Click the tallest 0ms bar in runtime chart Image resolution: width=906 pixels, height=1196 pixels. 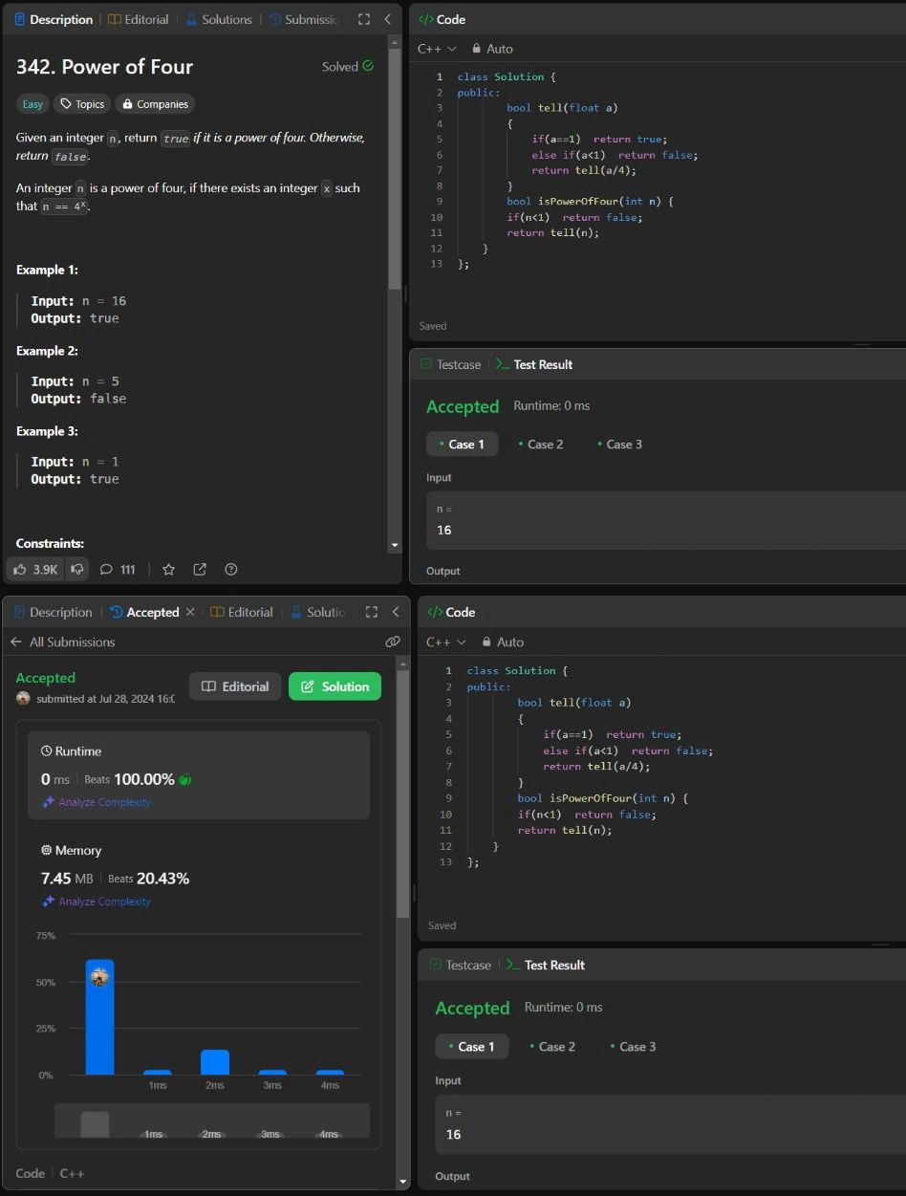pos(99,1016)
